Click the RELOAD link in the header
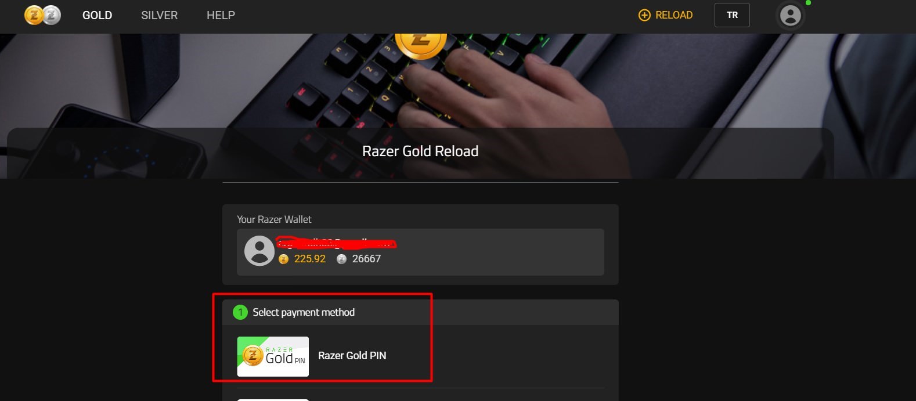Viewport: 916px width, 401px height. 673,15
